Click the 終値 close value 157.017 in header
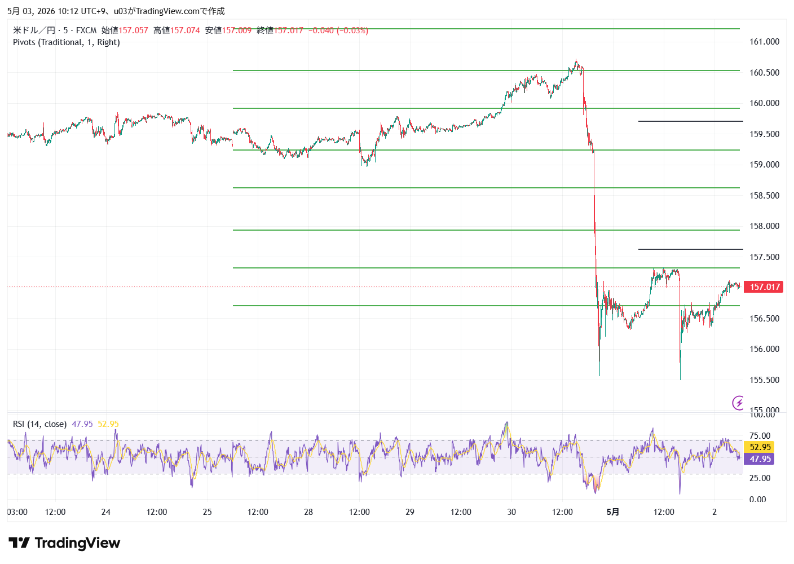The width and height of the screenshot is (794, 564). click(x=289, y=30)
